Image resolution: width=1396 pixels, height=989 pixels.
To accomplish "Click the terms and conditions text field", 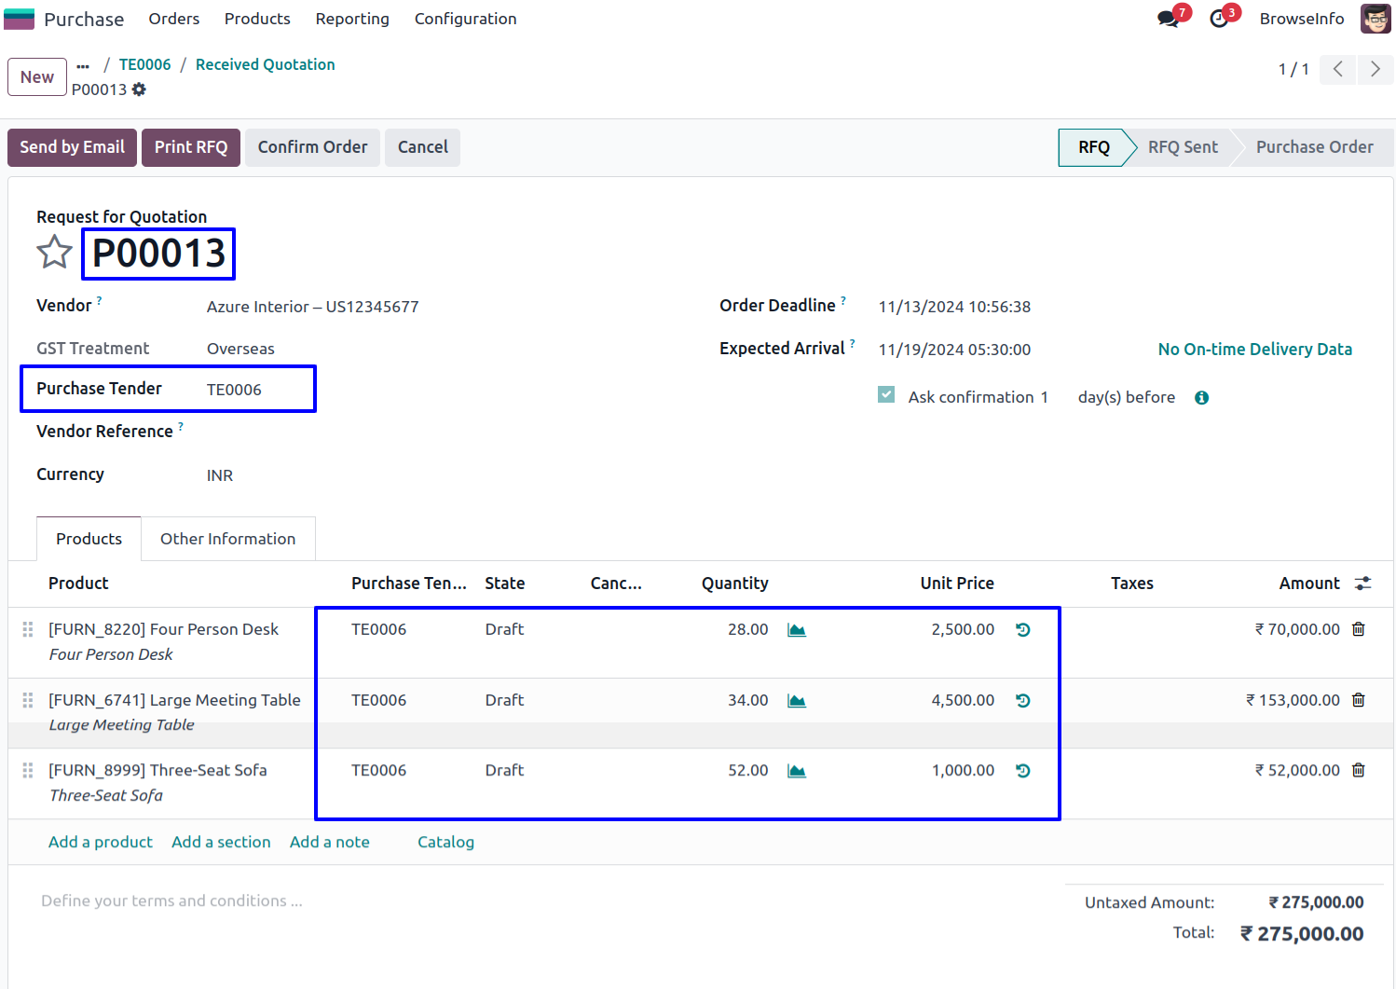I will (171, 900).
